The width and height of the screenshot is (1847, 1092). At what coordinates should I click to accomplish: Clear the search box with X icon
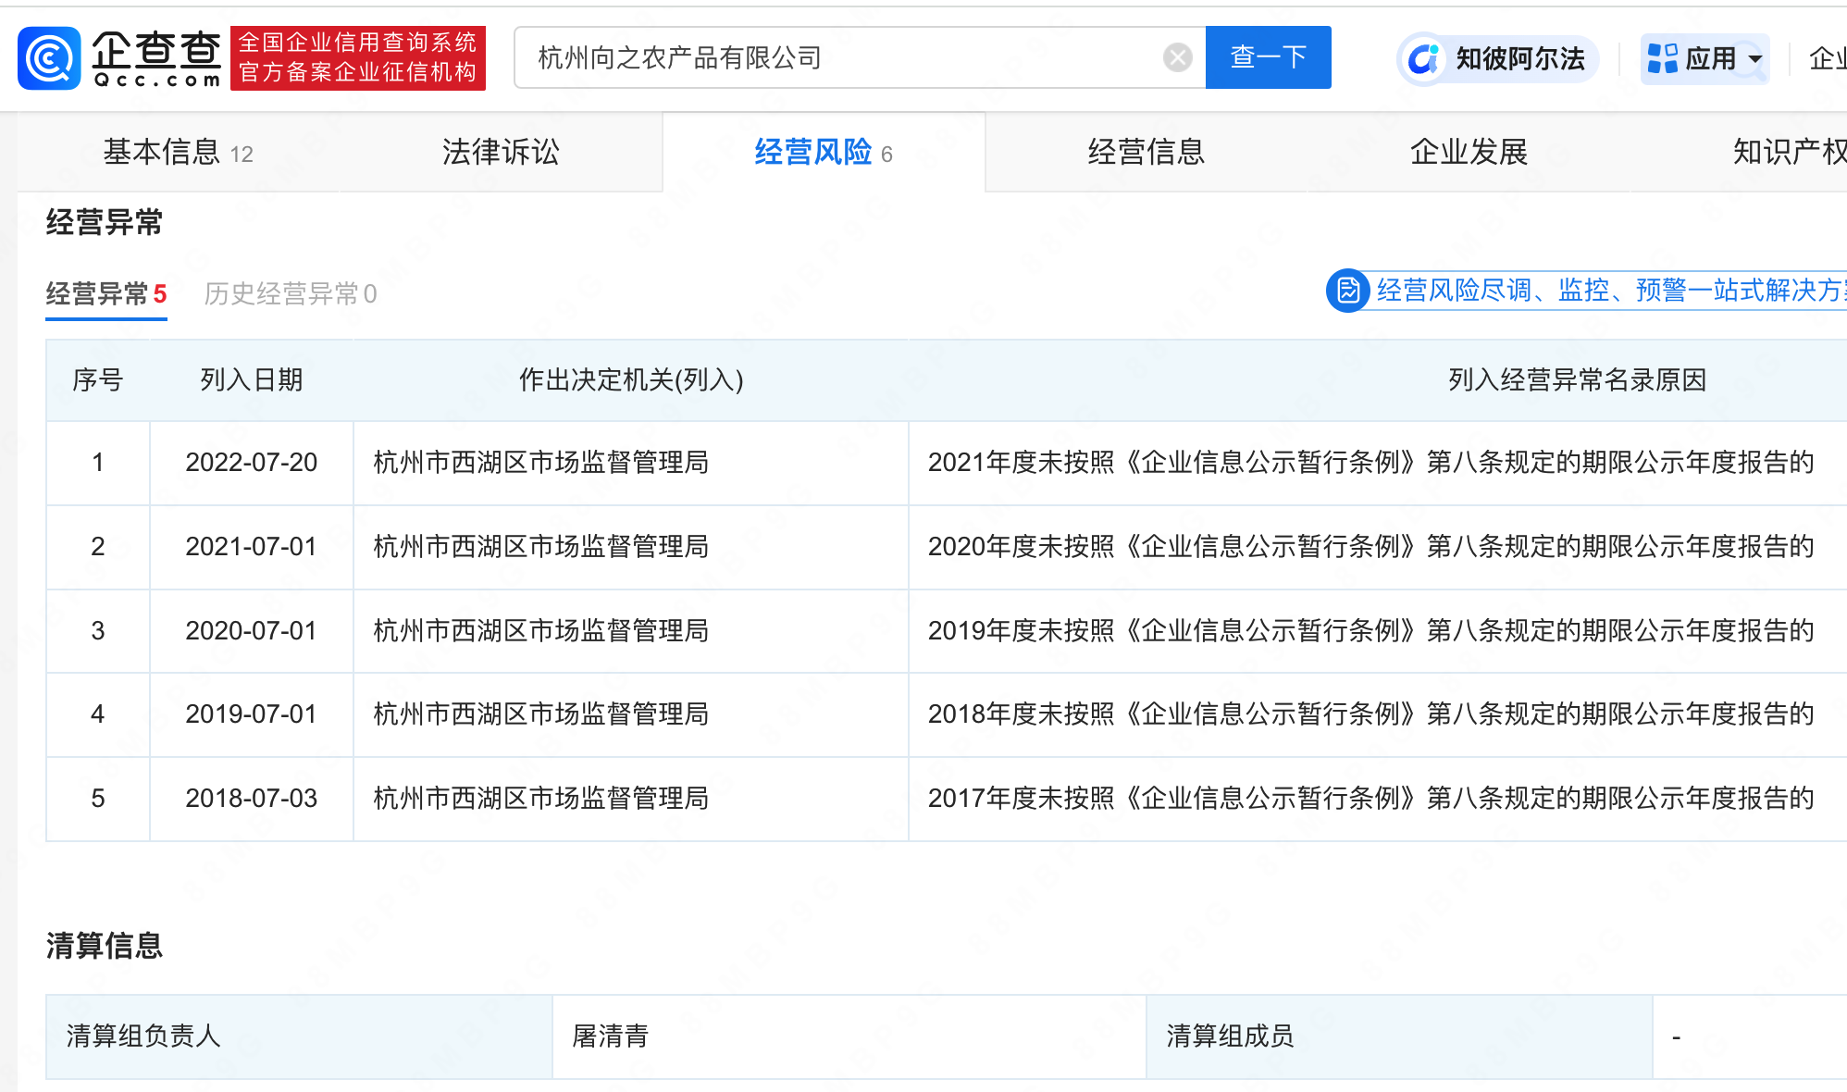pos(1177,57)
